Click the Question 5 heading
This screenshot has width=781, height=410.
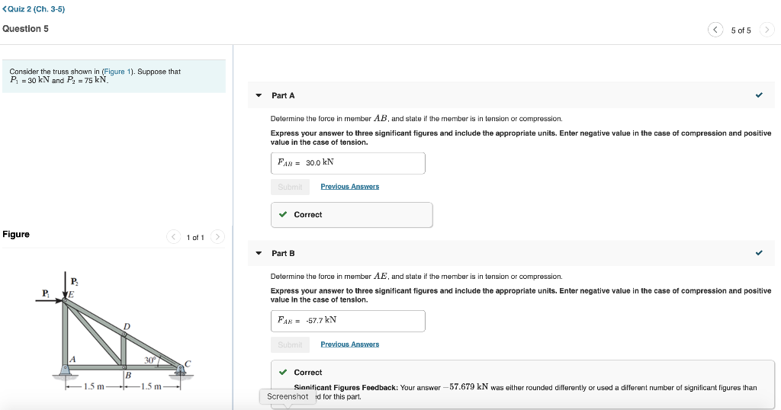(x=25, y=29)
